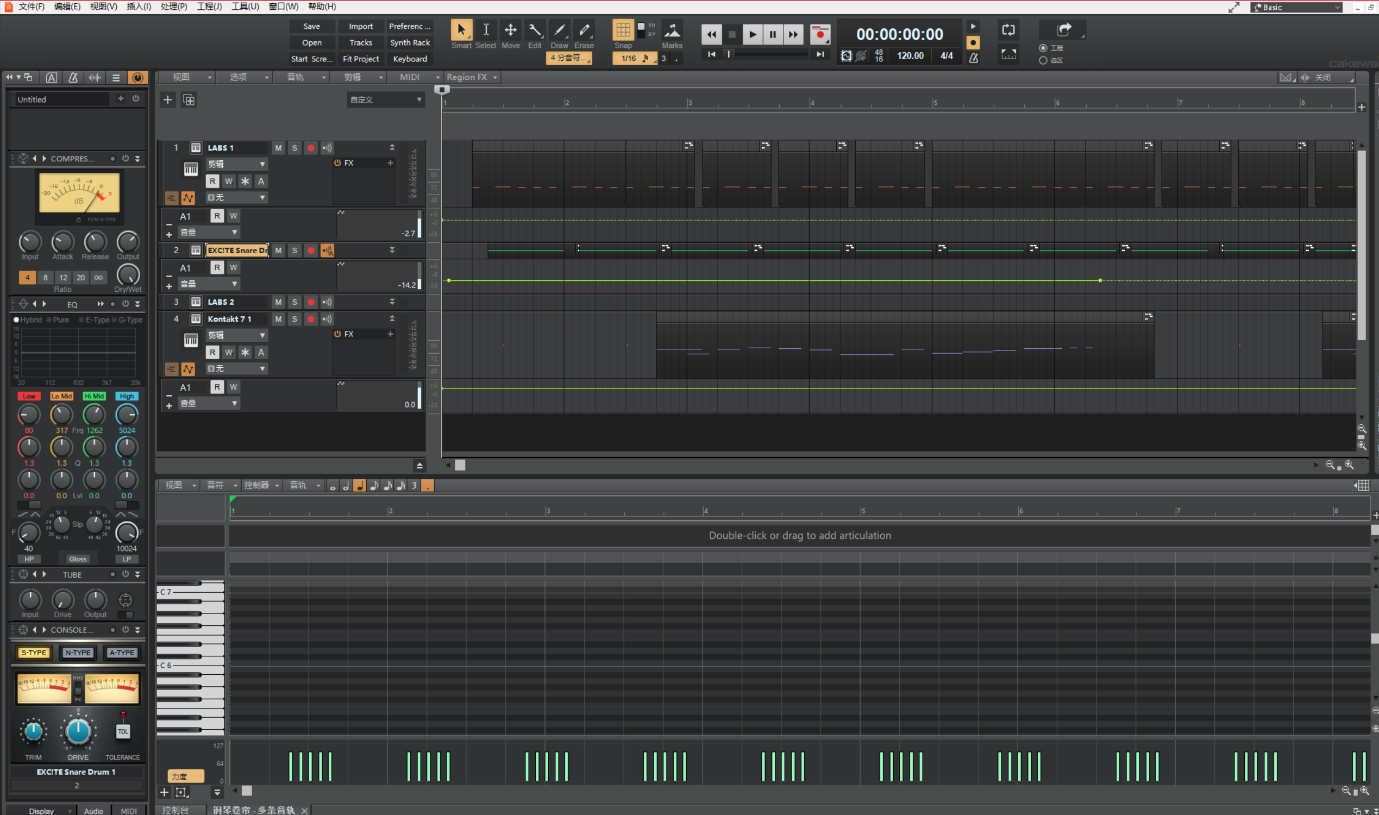The image size is (1379, 815).
Task: Enable automation Read on LABS 1
Action: pyautogui.click(x=212, y=181)
